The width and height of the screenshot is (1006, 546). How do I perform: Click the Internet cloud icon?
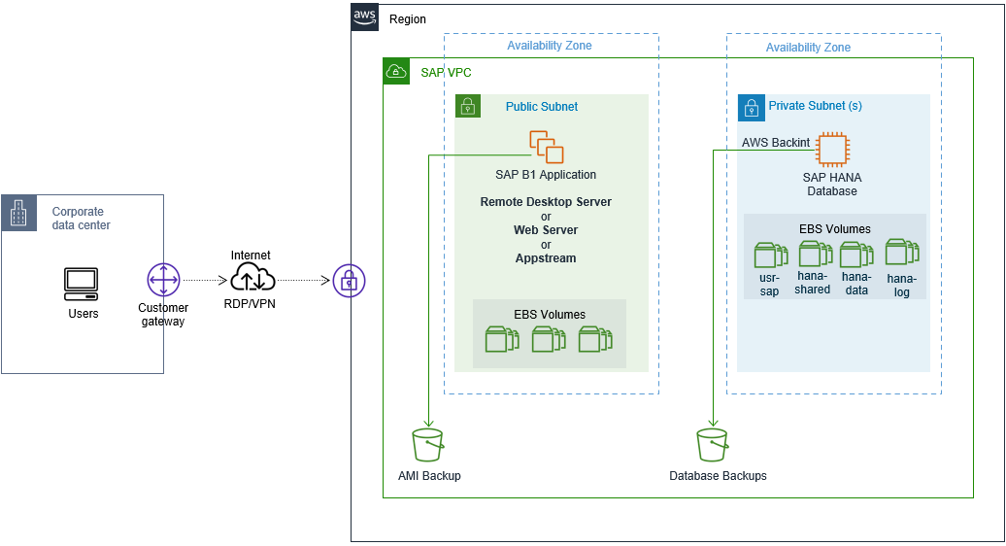[x=252, y=277]
